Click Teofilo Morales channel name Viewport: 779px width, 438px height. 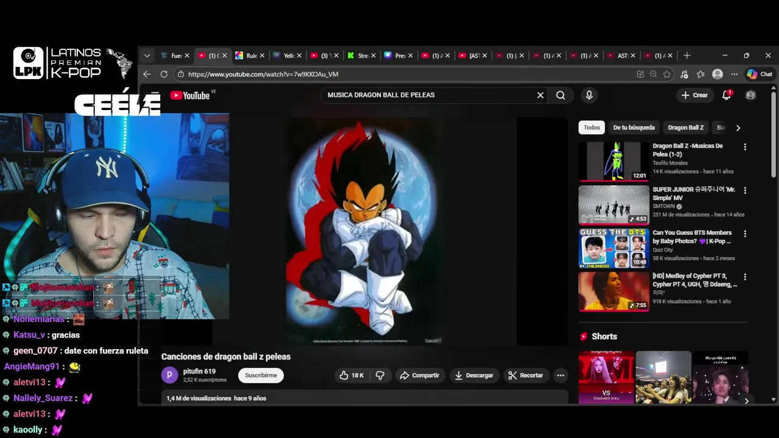pyautogui.click(x=670, y=163)
